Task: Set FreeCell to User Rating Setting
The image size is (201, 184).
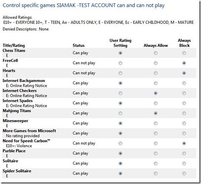Action: [x=121, y=63]
